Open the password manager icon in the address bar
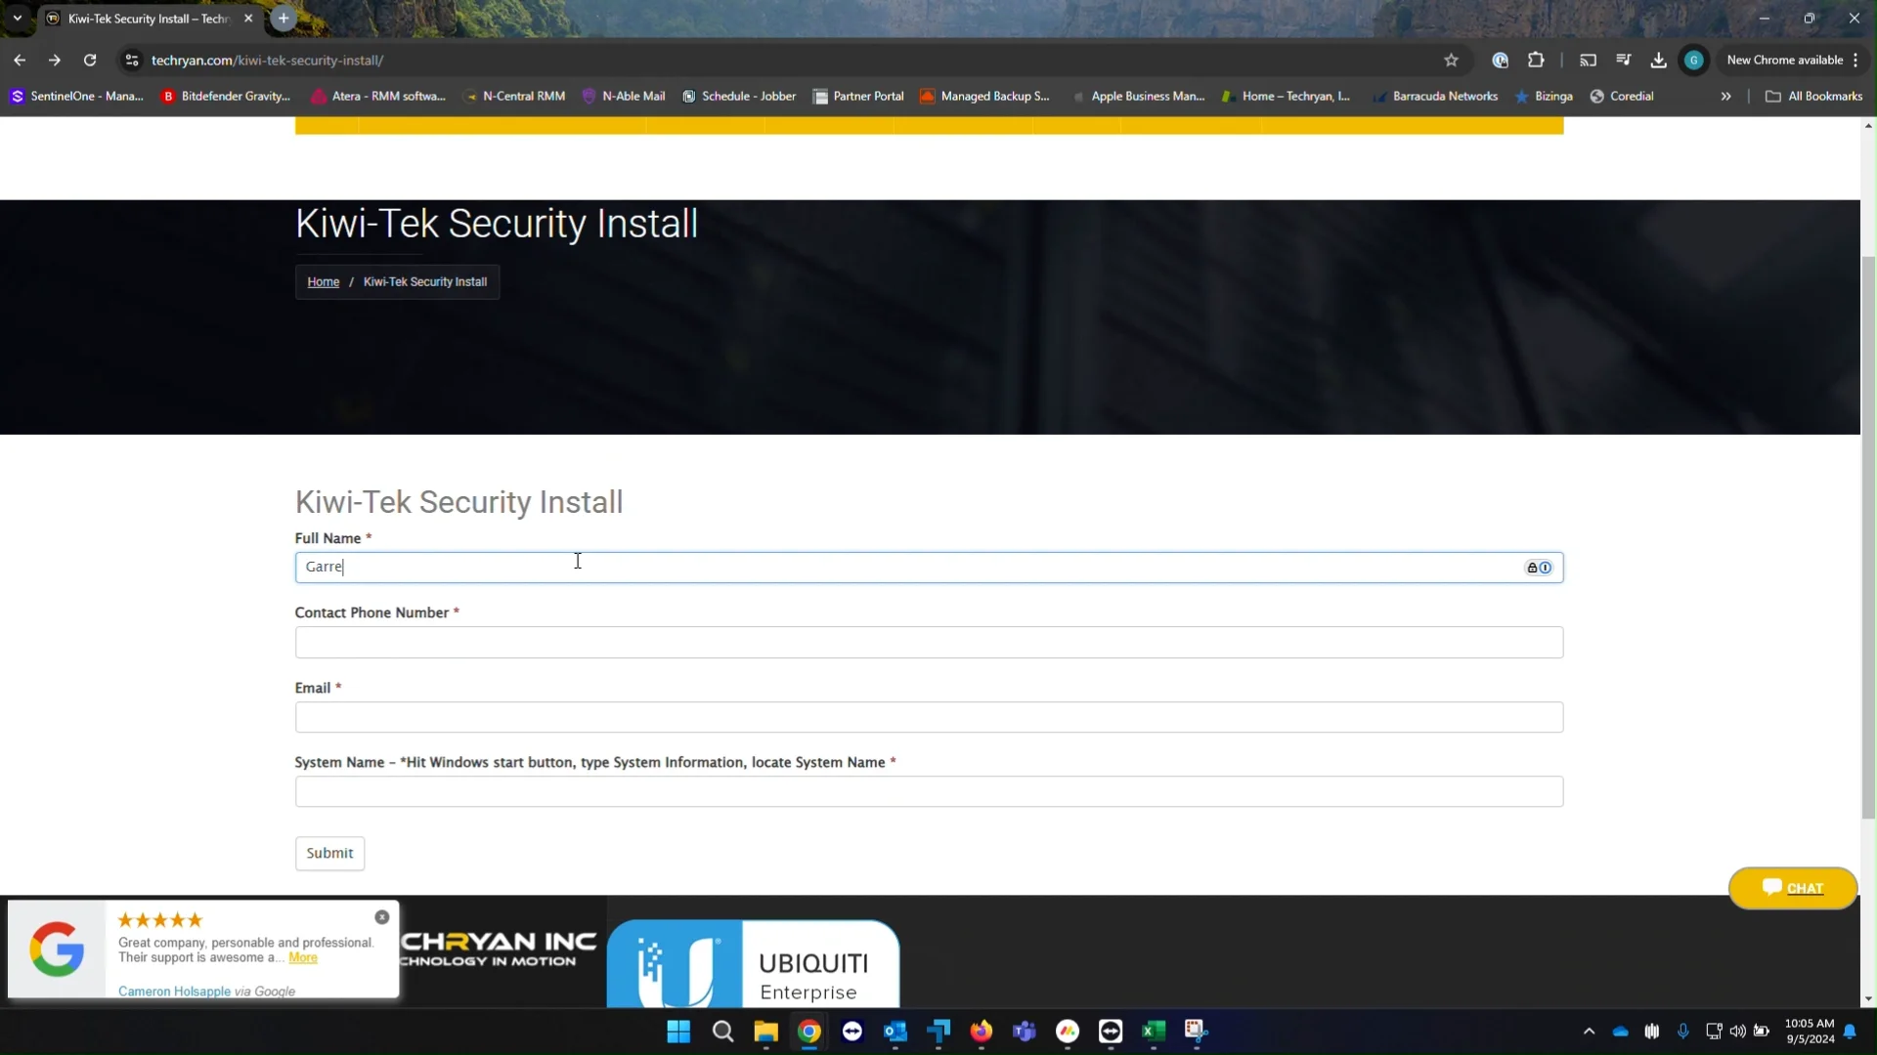This screenshot has width=1877, height=1055. pos(1501,60)
